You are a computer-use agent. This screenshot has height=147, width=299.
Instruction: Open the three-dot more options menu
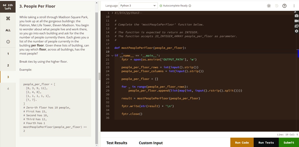(x=294, y=6)
